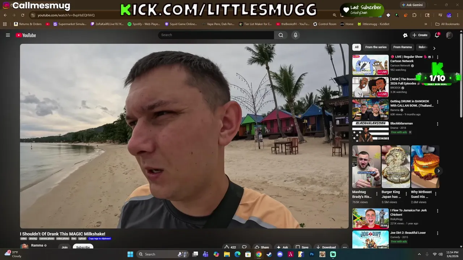Open File Explorer from the taskbar

point(227,254)
